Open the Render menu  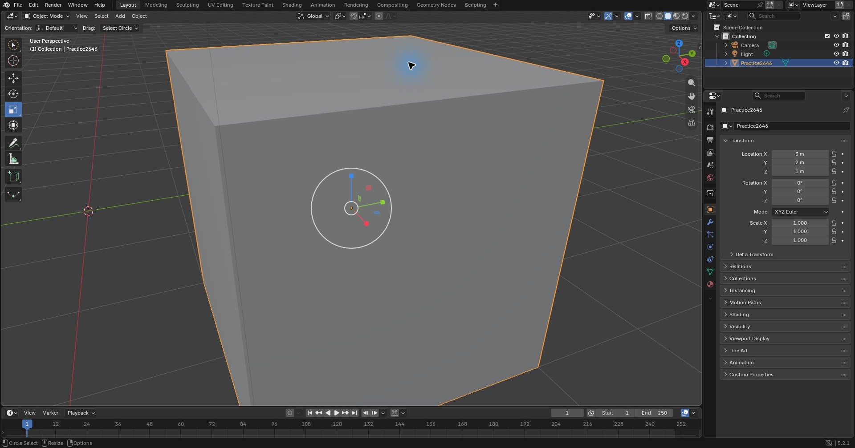coord(53,5)
